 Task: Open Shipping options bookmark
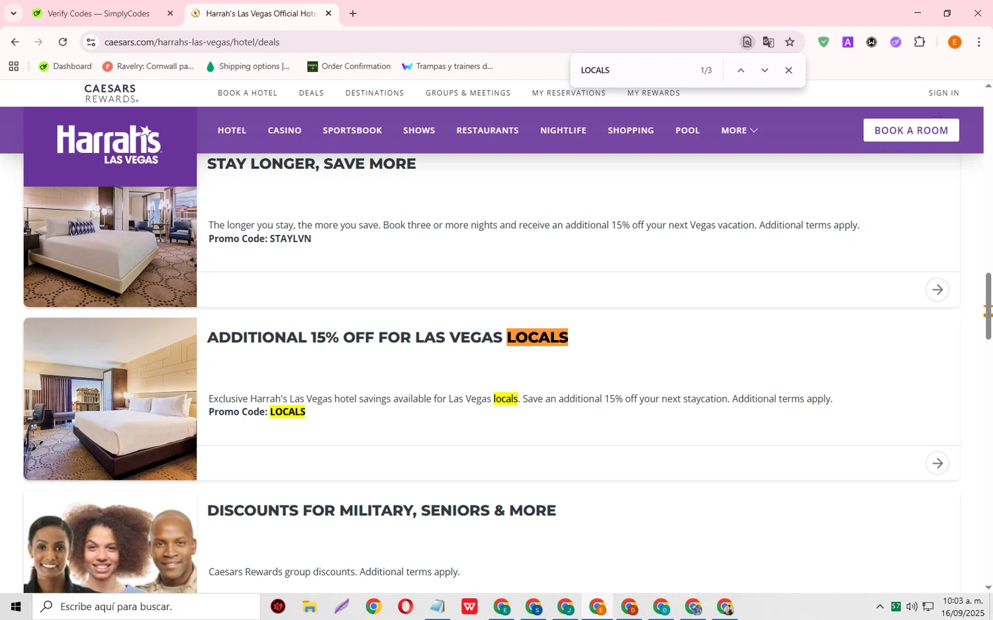click(248, 66)
